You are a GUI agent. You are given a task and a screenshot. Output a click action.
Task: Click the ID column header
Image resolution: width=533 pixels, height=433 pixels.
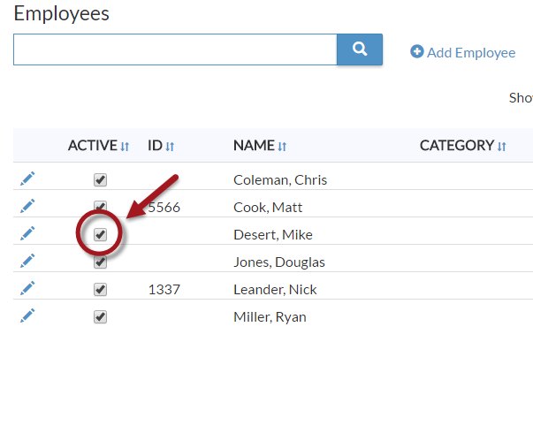(155, 146)
